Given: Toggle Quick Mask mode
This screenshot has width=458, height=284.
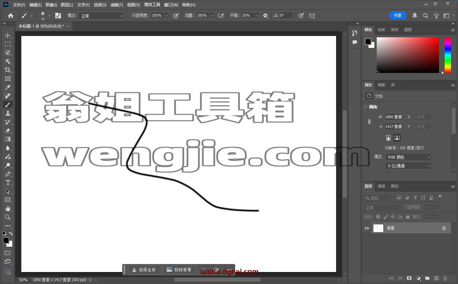Looking at the screenshot, I should click(8, 253).
